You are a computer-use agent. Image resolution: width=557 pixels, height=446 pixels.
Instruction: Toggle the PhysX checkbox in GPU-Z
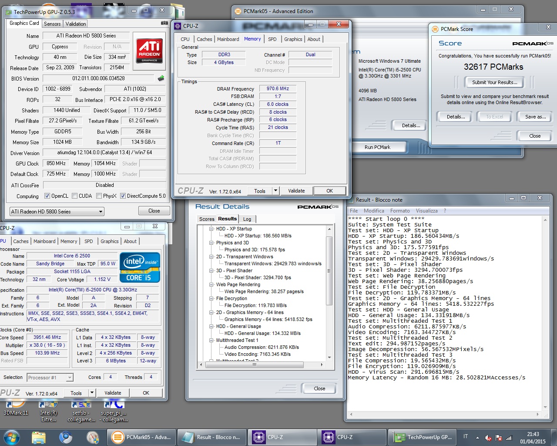99,196
